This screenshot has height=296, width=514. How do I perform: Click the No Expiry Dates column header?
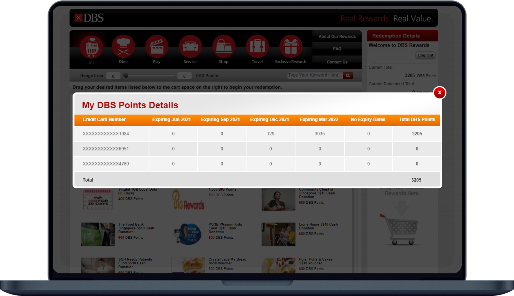coord(368,119)
